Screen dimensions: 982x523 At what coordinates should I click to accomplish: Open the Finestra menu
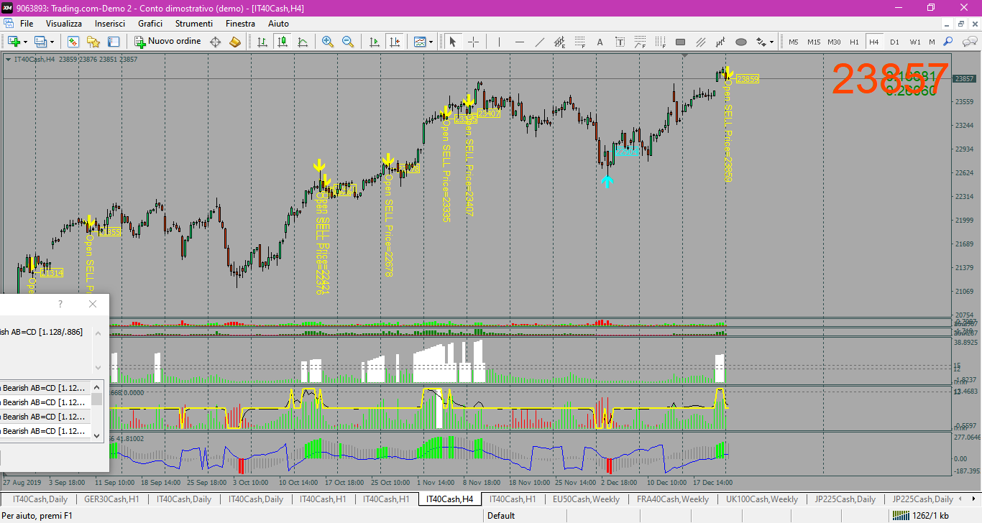(240, 24)
